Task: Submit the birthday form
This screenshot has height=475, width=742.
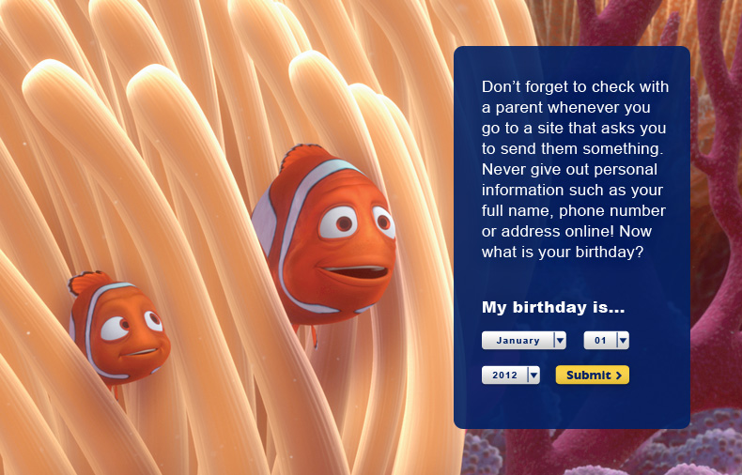Action: tap(593, 375)
